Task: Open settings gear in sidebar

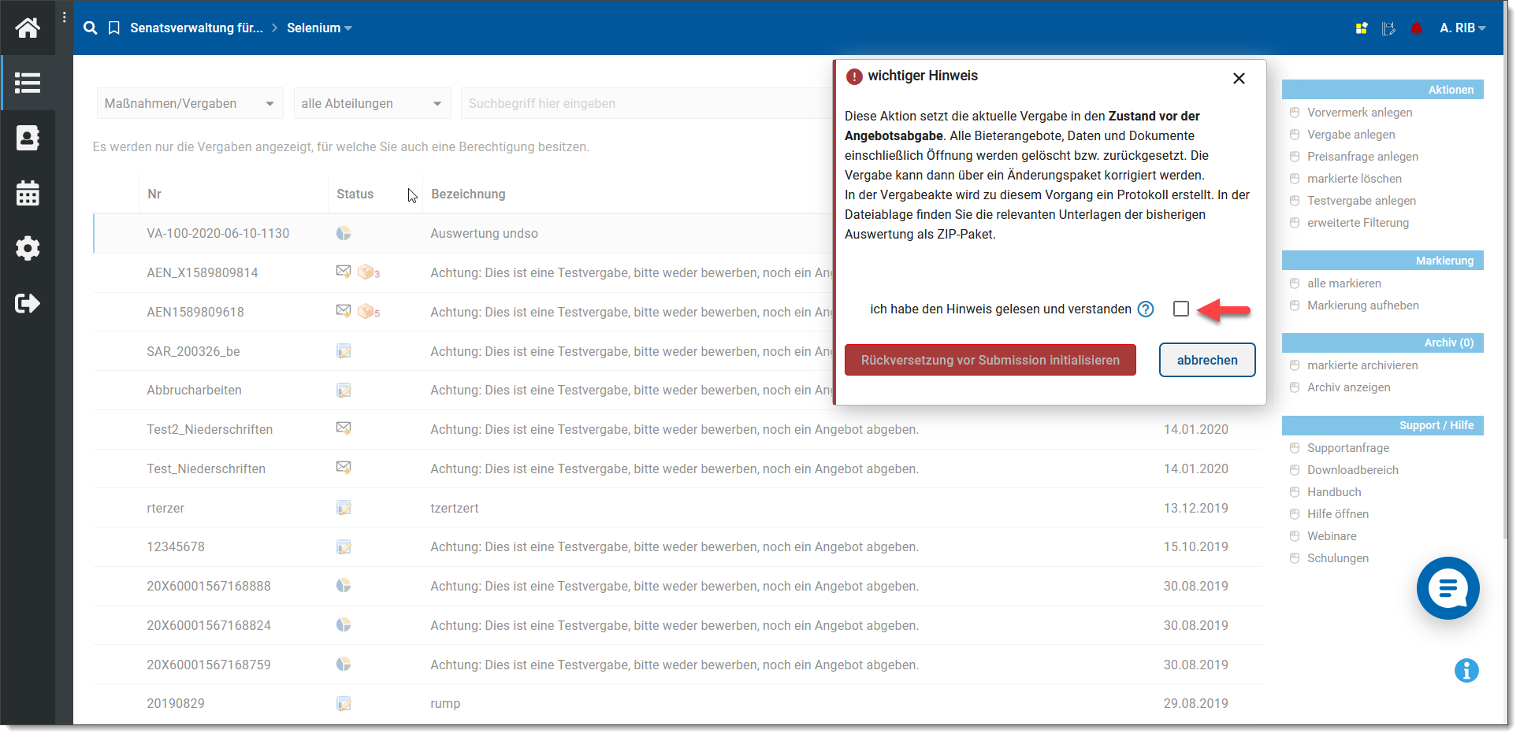Action: pos(28,248)
